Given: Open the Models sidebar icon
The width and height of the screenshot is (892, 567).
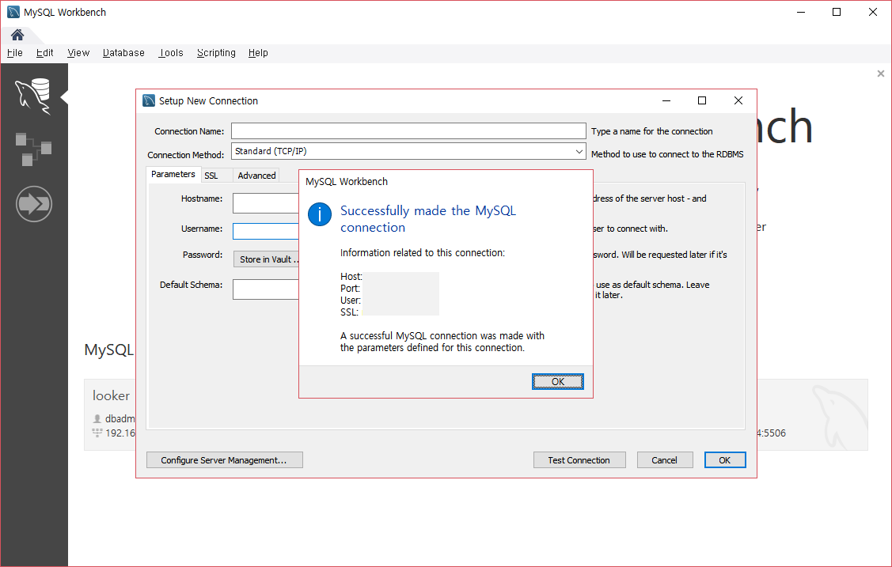Looking at the screenshot, I should [x=33, y=149].
